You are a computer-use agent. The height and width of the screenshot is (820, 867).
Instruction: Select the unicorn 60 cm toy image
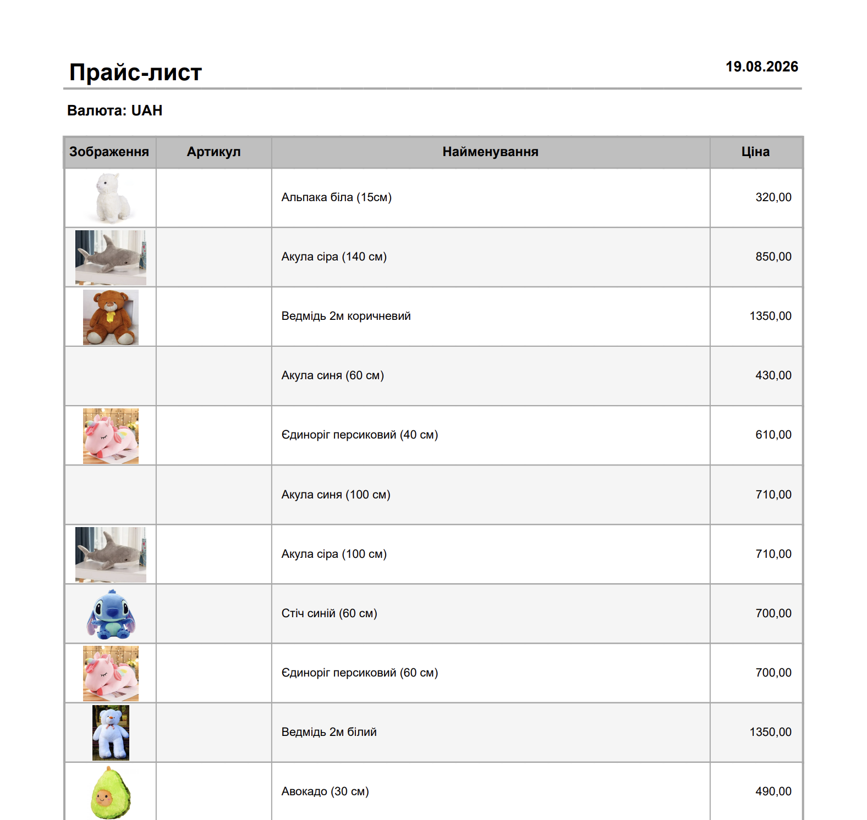111,673
